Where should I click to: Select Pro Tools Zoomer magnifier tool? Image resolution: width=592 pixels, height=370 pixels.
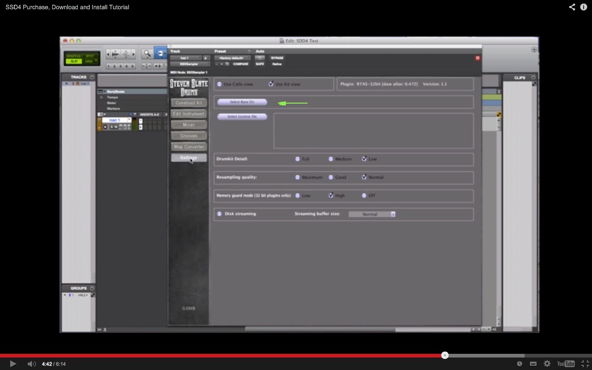[147, 54]
